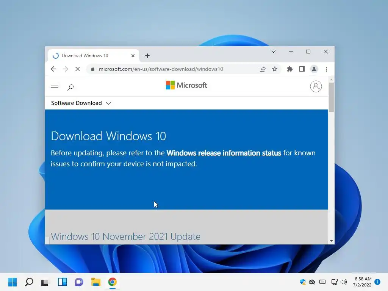Viewport: 388px width, 291px height.
Task: Click the Chrome taskbar icon
Action: 112,282
